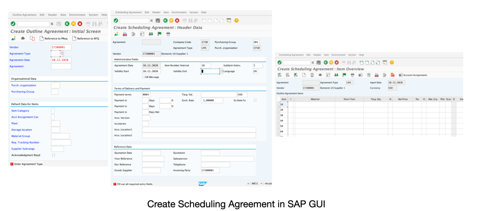Image resolution: width=479 pixels, height=211 pixels.
Task: Click Salesperson input field
Action: 227,159
